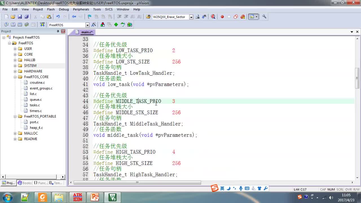Download to flash with the LOAD icon
Image resolution: width=361 pixels, height=203 pixels.
click(x=42, y=25)
